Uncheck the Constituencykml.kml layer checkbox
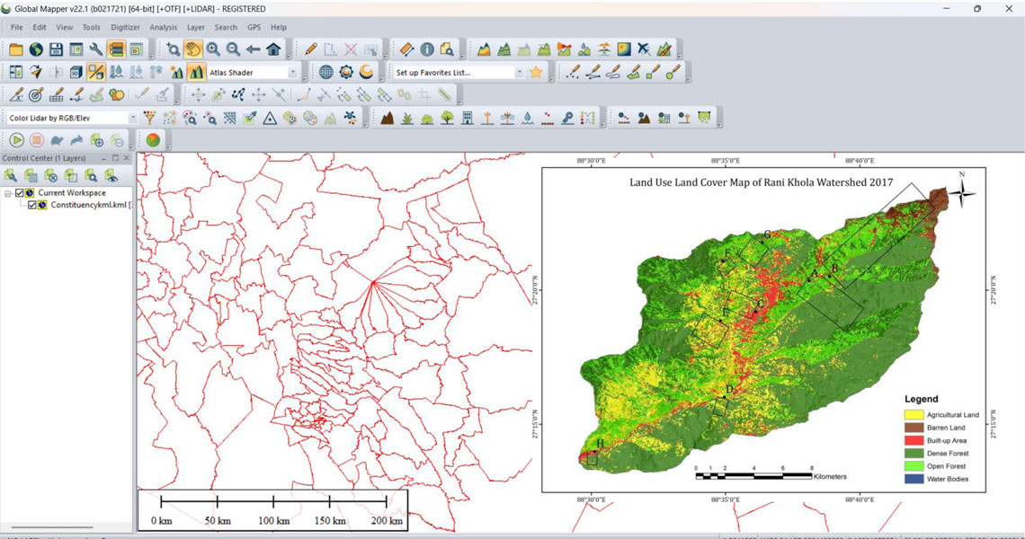The width and height of the screenshot is (1025, 539). coord(32,205)
